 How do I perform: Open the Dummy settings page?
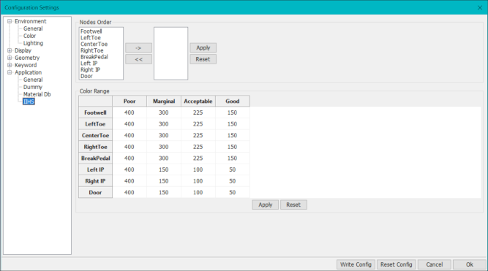tap(33, 87)
